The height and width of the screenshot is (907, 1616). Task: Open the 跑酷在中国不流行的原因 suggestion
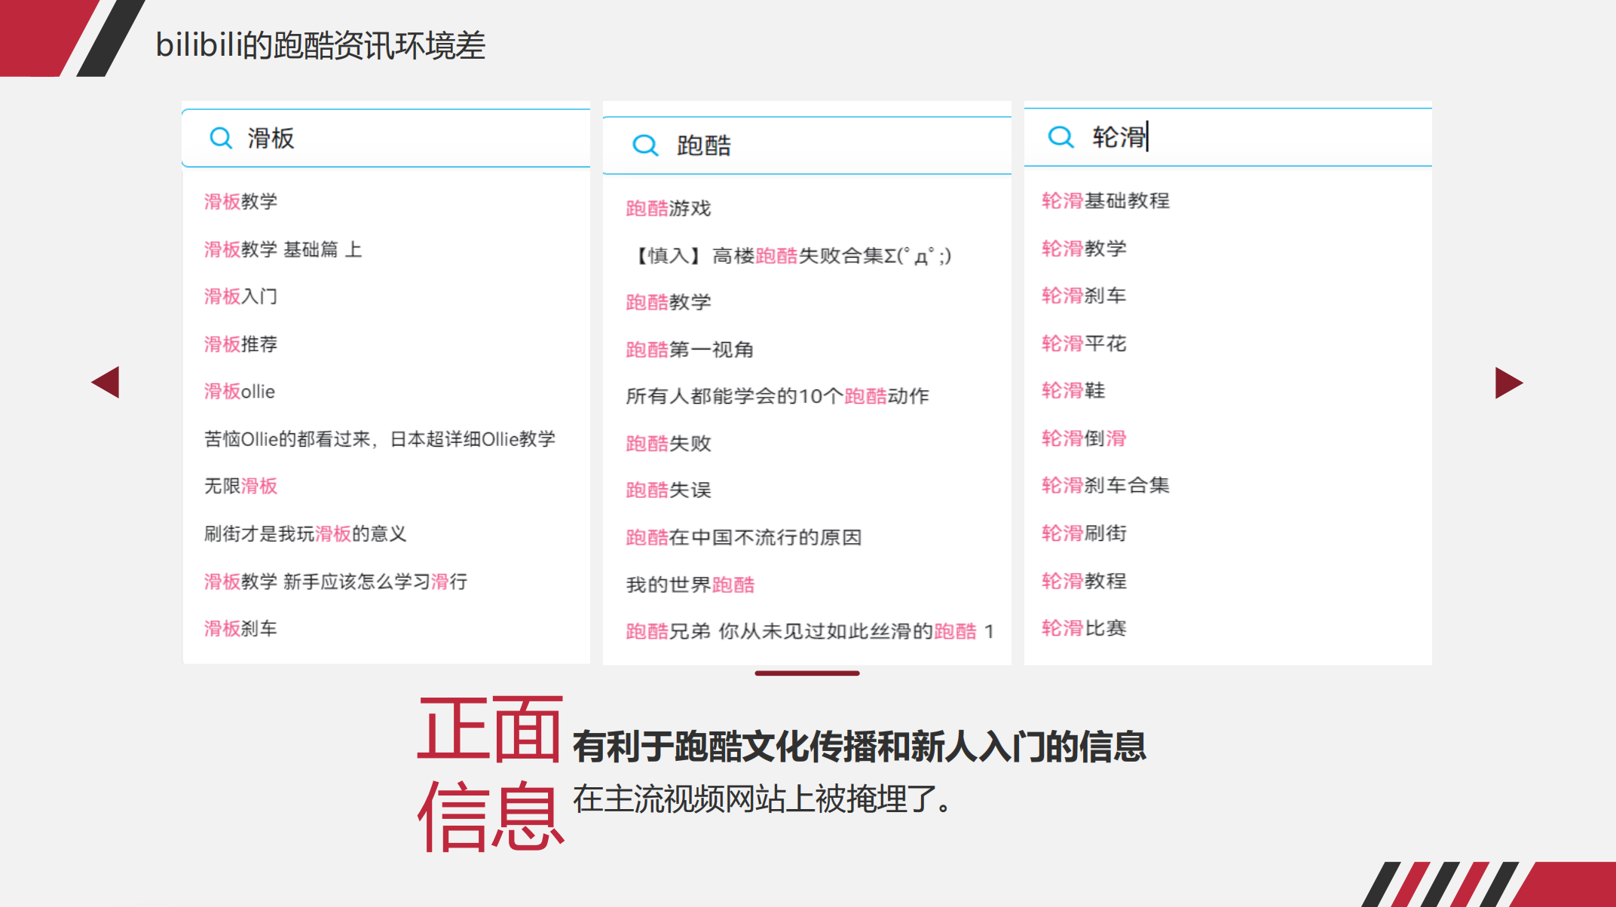click(x=745, y=537)
